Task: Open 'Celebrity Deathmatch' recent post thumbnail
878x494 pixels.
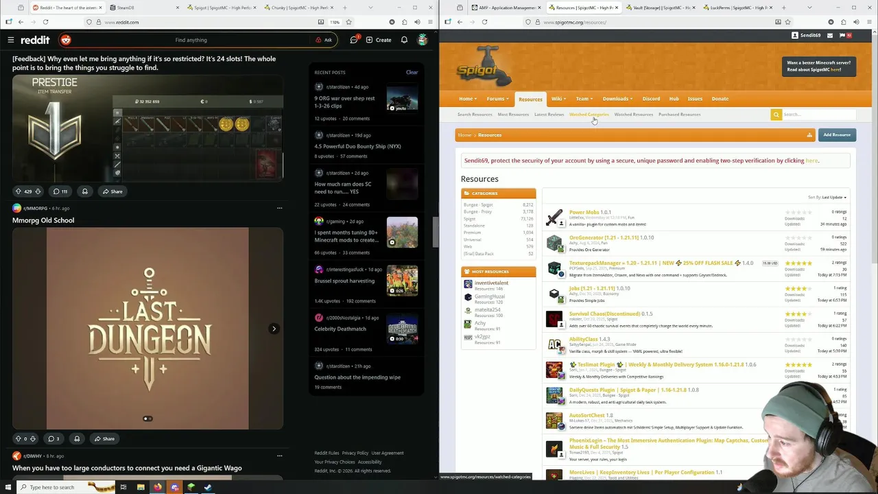Action: click(402, 329)
